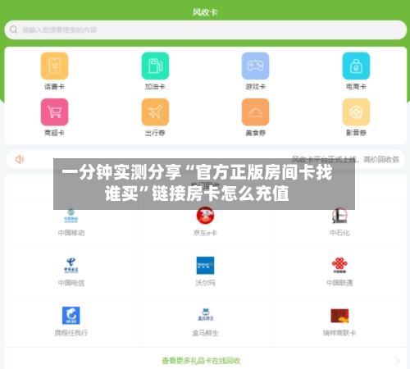Click the 电商卡 label text
Viewport: 410px width, 369px height.
click(x=356, y=87)
